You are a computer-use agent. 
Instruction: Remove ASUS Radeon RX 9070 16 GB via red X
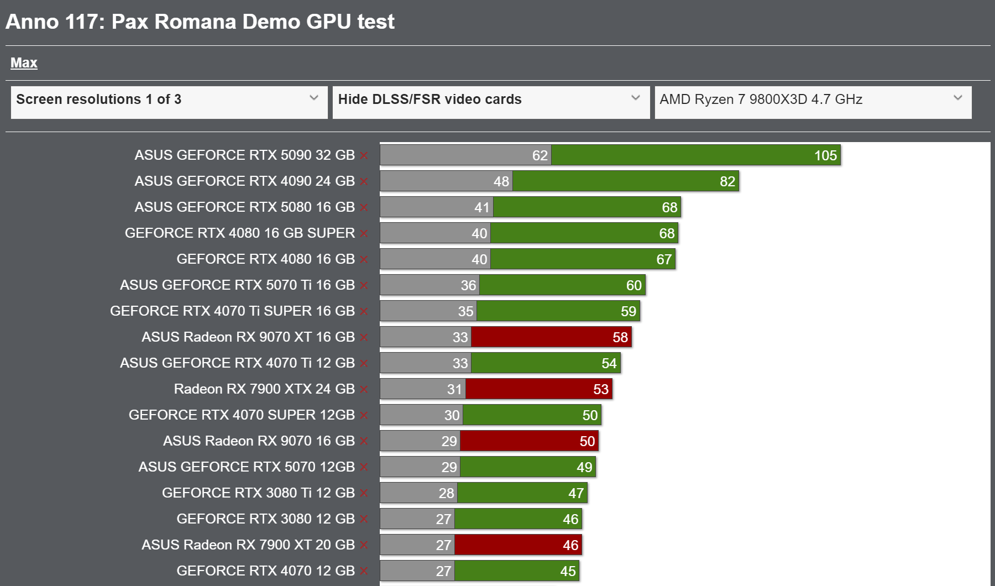tap(364, 442)
